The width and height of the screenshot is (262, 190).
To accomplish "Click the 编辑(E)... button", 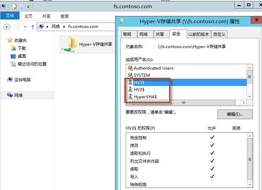I will coord(235,114).
